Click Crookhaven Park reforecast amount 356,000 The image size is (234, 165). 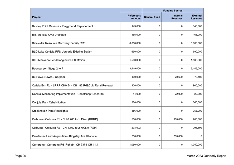(136, 111)
